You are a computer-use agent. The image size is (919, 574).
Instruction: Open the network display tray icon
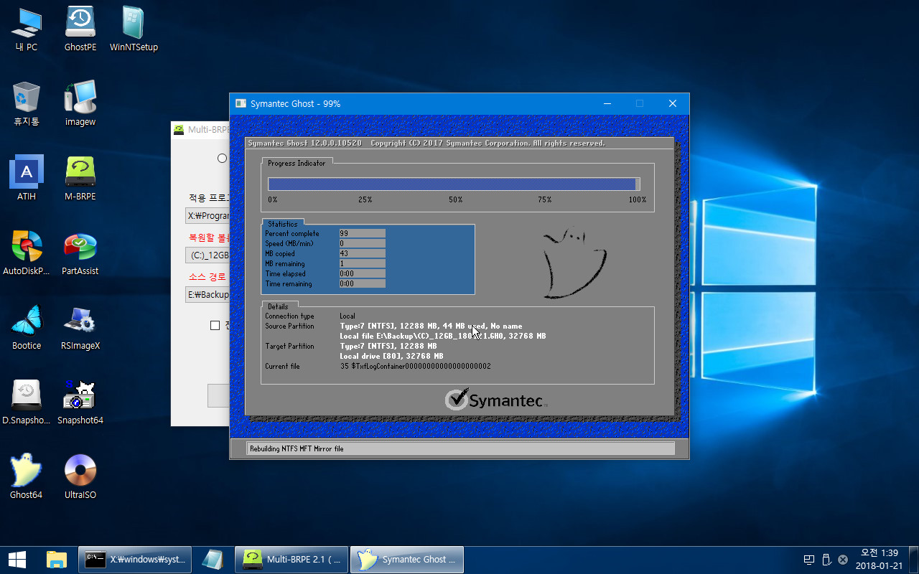808,560
